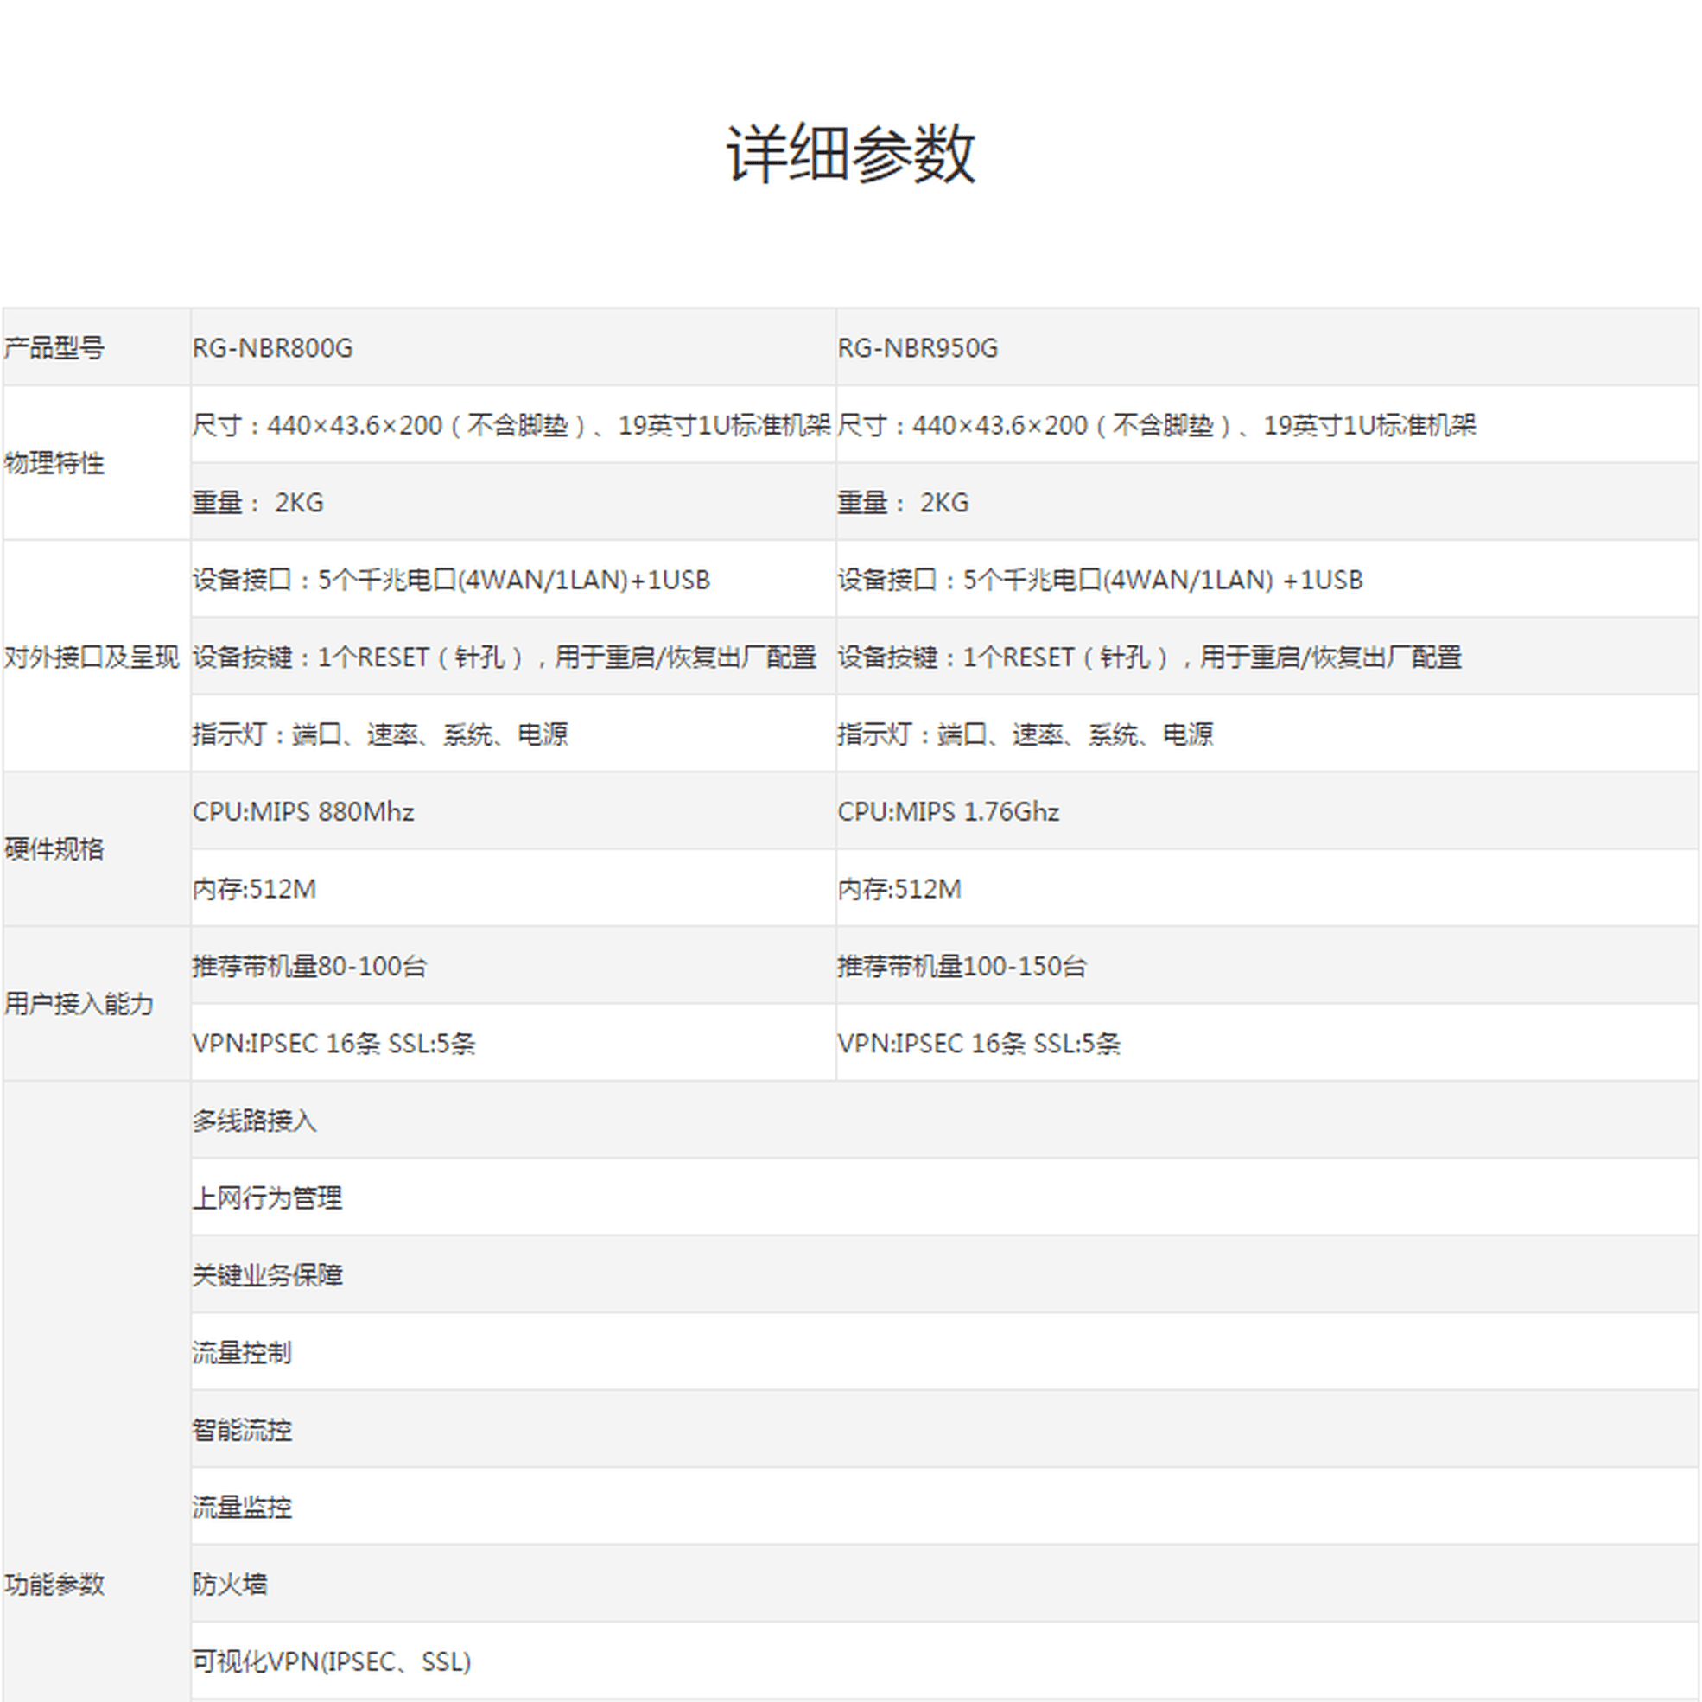The height and width of the screenshot is (1702, 1702).
Task: Click CPU:MIPS 880Mhz cell
Action: 512,810
